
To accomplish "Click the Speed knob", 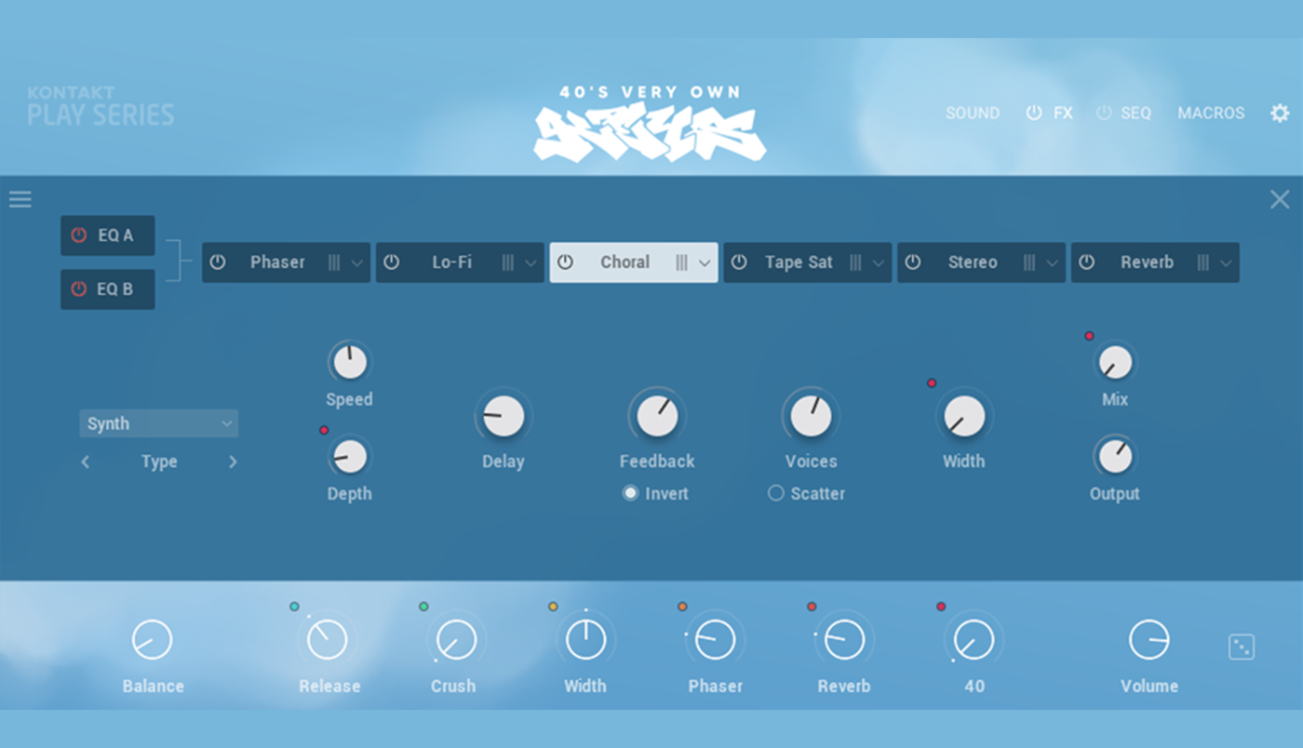I will tap(350, 363).
